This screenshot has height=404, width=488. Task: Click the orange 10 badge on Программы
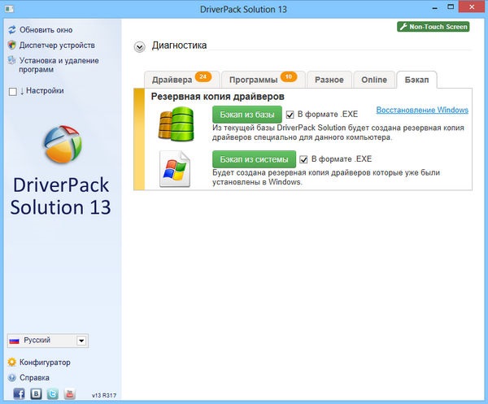click(x=289, y=76)
